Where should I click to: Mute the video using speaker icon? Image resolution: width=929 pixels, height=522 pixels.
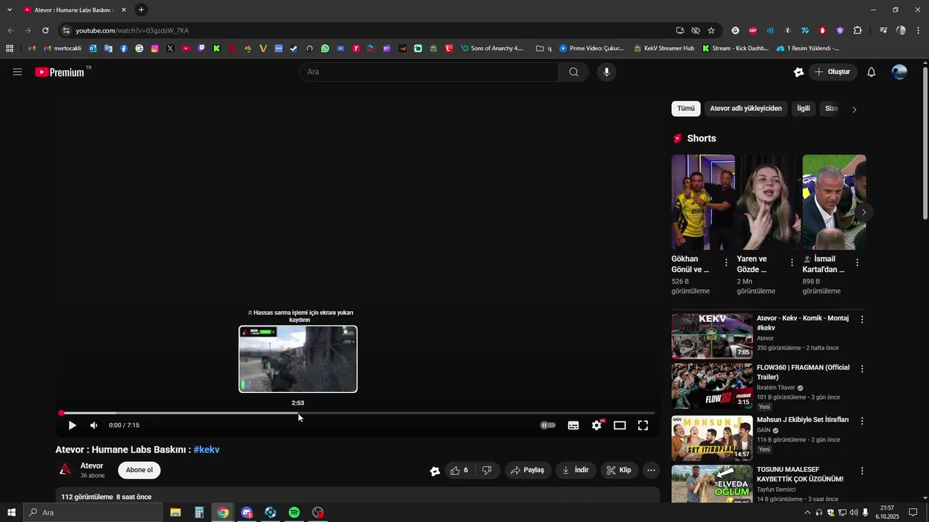tap(94, 426)
